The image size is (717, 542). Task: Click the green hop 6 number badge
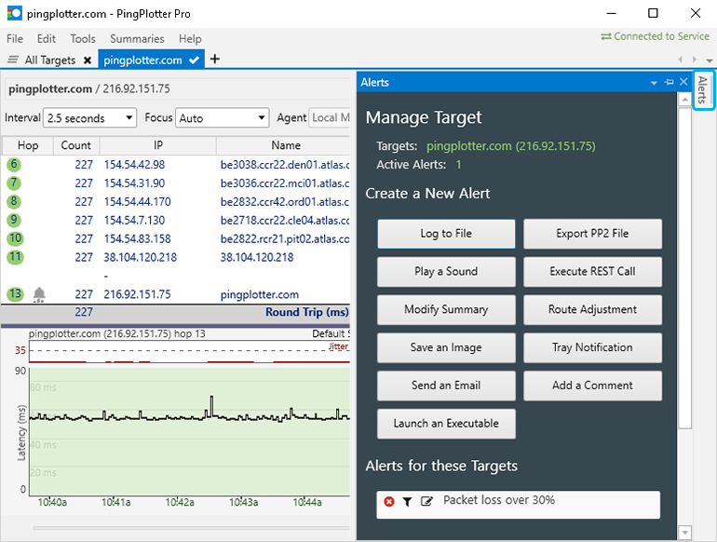coord(14,165)
